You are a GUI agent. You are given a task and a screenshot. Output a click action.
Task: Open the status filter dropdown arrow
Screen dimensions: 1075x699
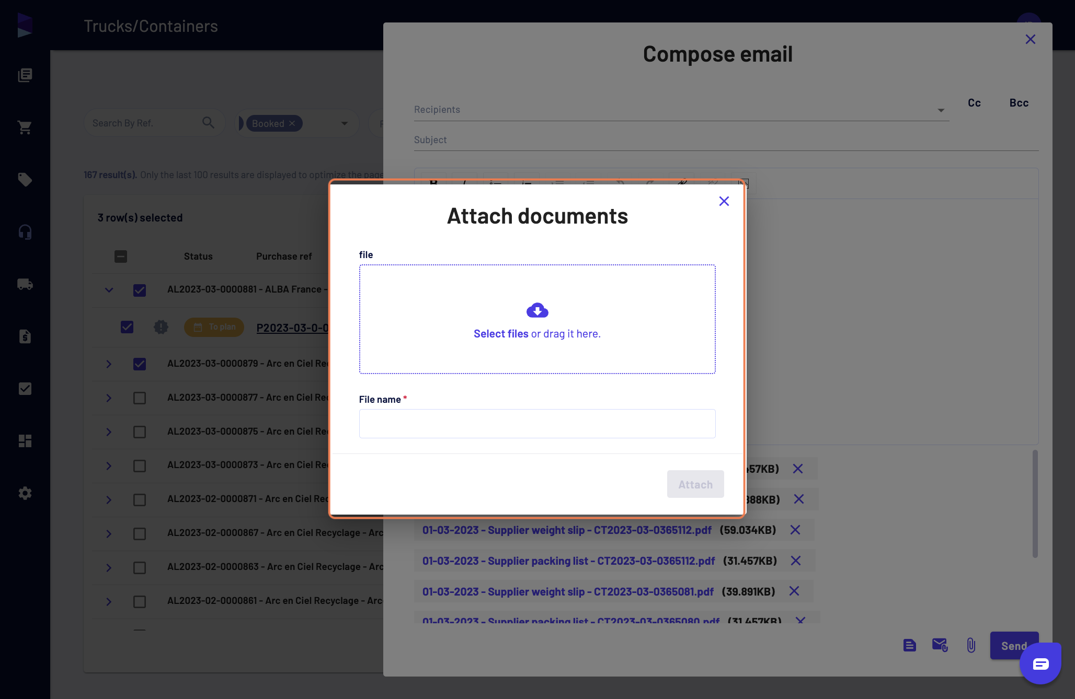pos(345,123)
